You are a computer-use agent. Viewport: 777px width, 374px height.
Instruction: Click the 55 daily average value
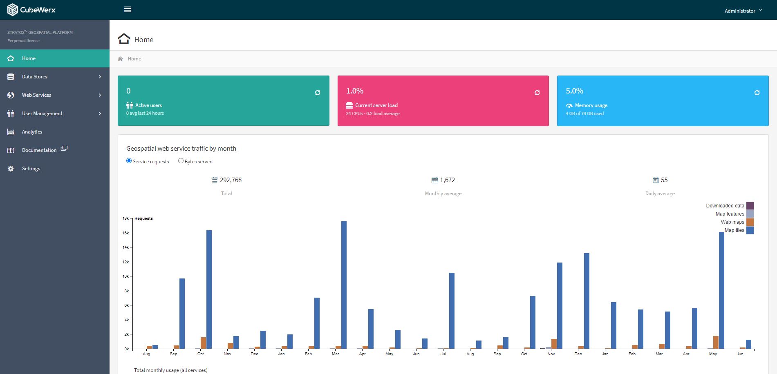tap(664, 180)
